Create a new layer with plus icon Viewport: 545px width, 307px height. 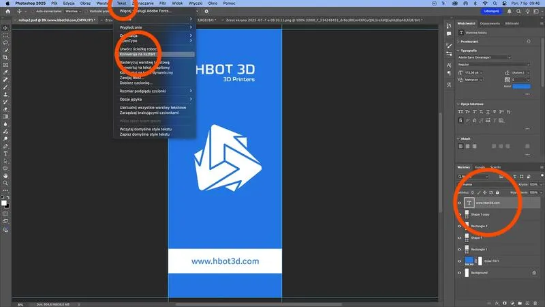tap(527, 303)
